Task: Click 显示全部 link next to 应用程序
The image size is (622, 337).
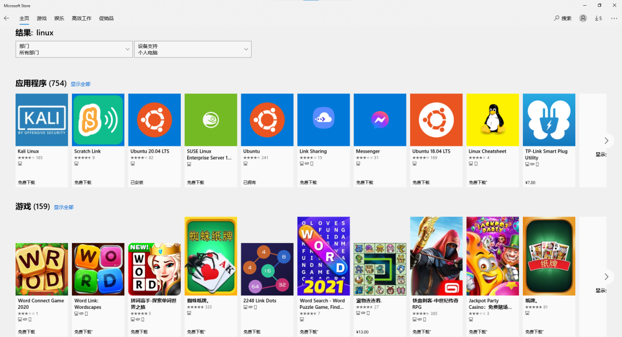Action: (x=81, y=84)
